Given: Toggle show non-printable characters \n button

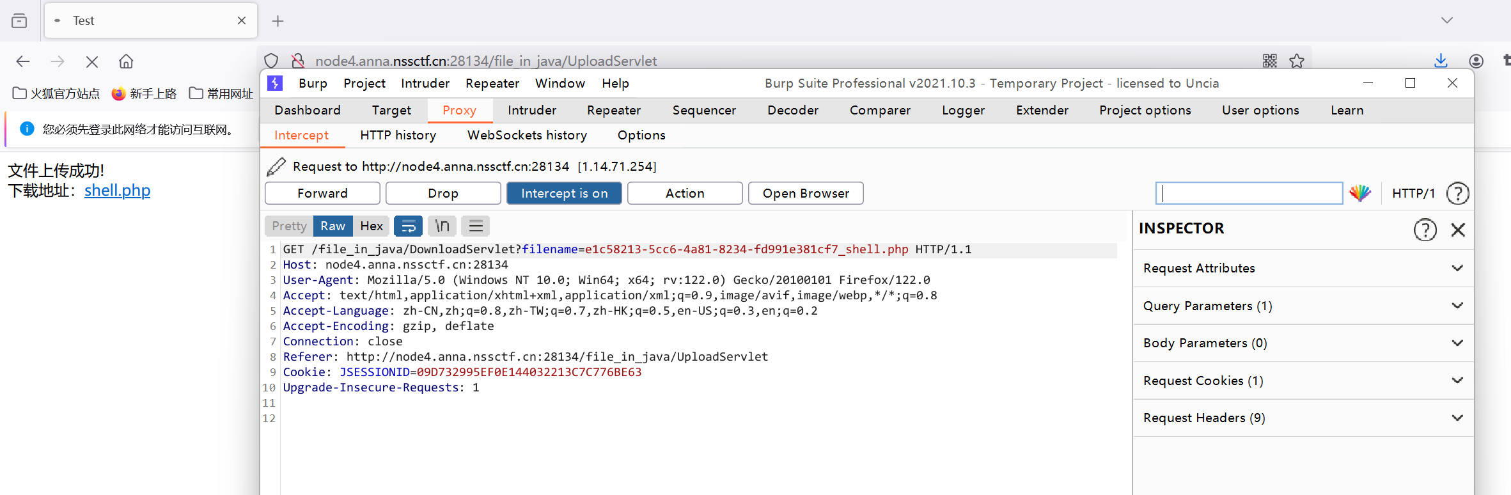Looking at the screenshot, I should click(x=442, y=226).
